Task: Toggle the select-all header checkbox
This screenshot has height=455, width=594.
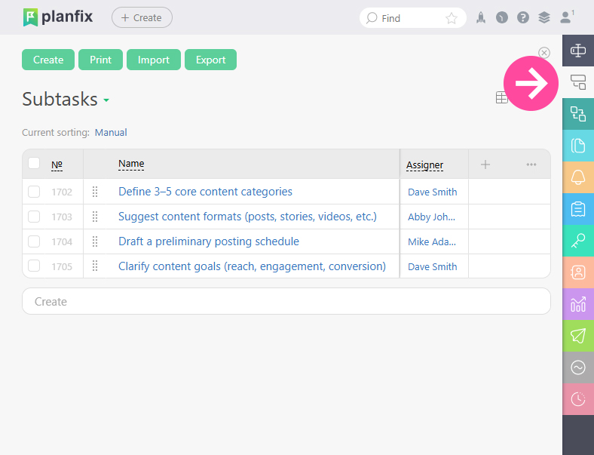Action: (x=34, y=164)
